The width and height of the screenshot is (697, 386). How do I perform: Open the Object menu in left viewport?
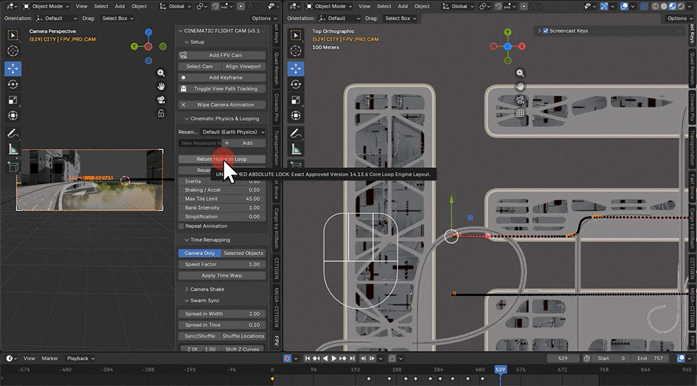click(139, 6)
